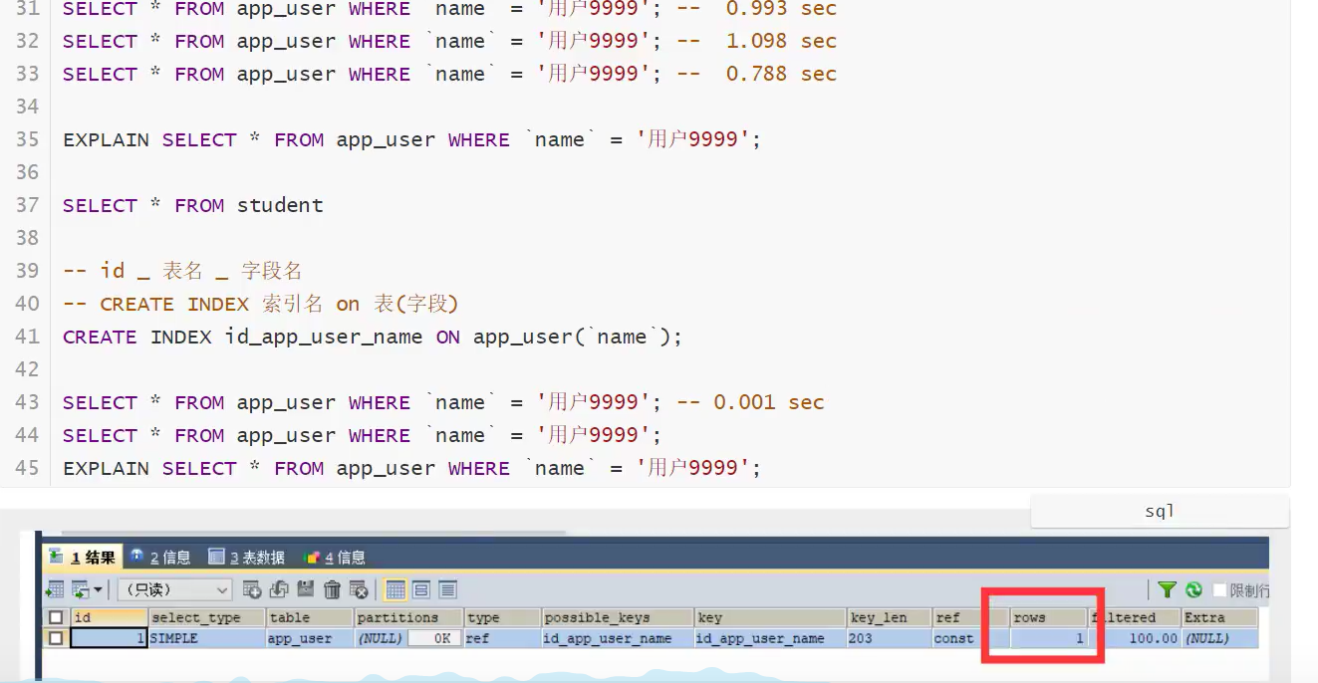Screen dimensions: 1318x683
Task: Select the key_len cell 203
Action: (x=889, y=638)
